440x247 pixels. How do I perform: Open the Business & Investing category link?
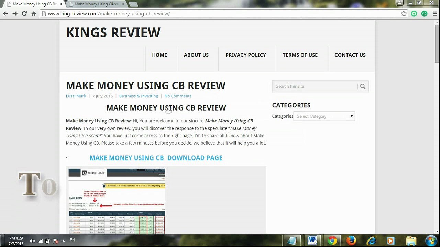click(x=139, y=96)
